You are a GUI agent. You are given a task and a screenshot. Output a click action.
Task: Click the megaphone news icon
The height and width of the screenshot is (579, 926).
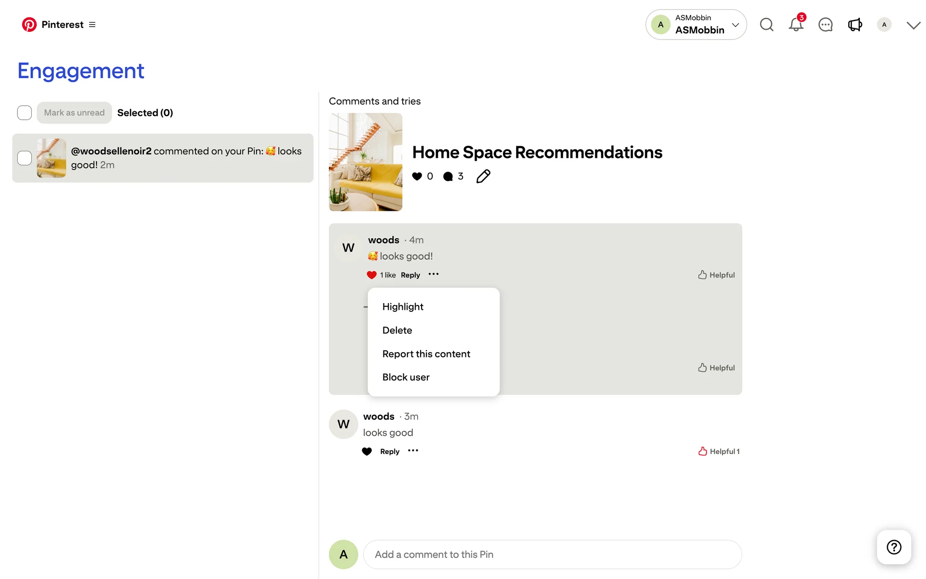tap(855, 25)
